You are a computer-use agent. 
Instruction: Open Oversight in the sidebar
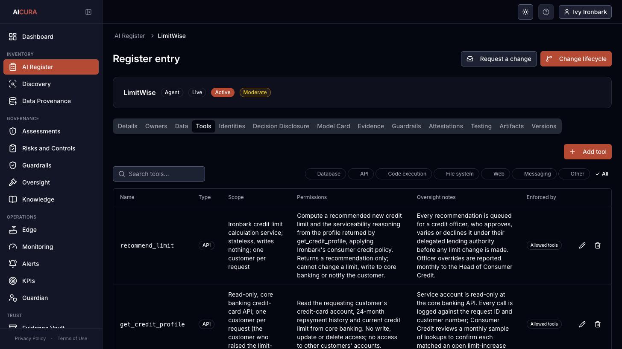click(51, 182)
